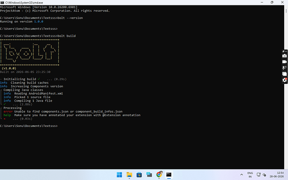Click the 'Compiling Java classes' heading
This screenshot has height=180, width=288.
[23, 90]
